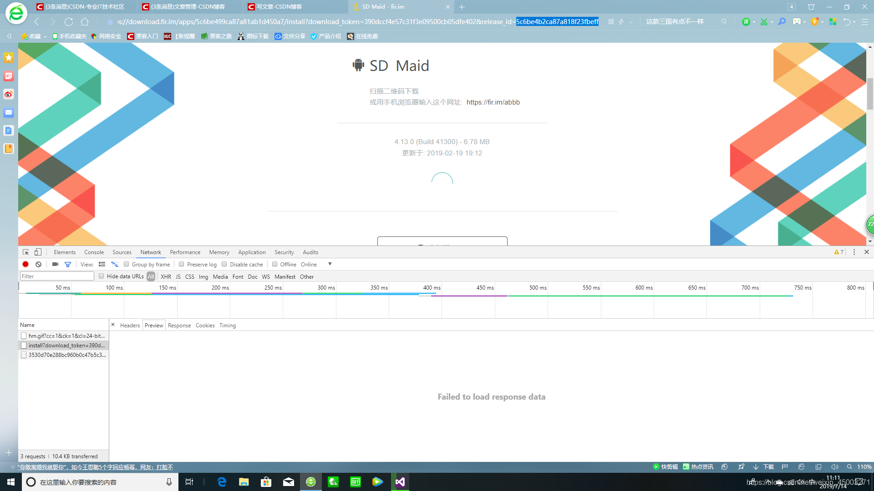Click the waterfall overview view icon
This screenshot has height=491, width=874.
click(x=115, y=265)
